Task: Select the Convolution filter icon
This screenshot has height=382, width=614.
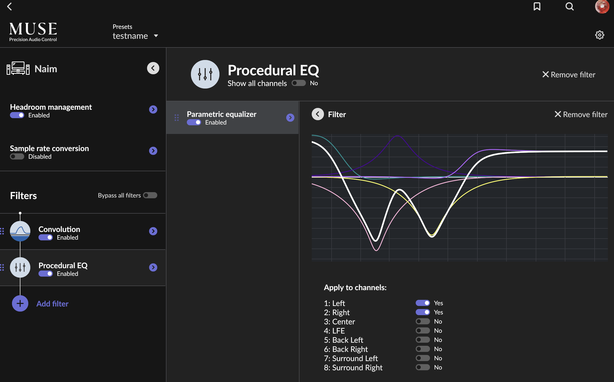Action: pyautogui.click(x=20, y=231)
